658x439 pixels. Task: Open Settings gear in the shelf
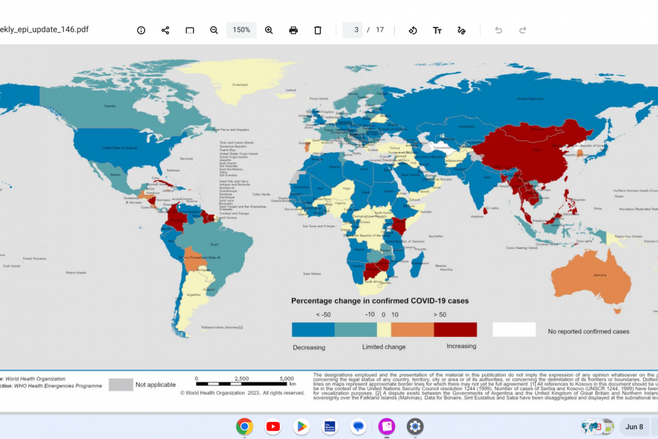(415, 426)
